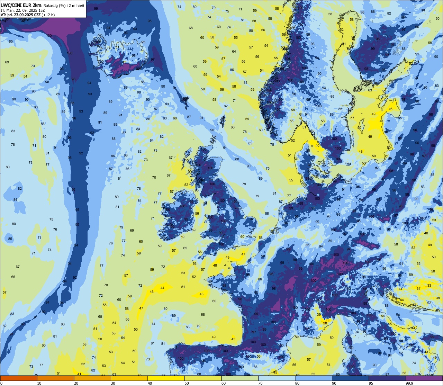Click the 95–99.9 navy legend segment
This screenshot has width=443, height=386.
(x=387, y=378)
